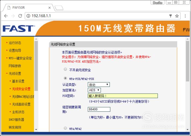Screen dimensions: 191x136
Task: Click main page scrollbar up arrow
Action: click(187, 39)
